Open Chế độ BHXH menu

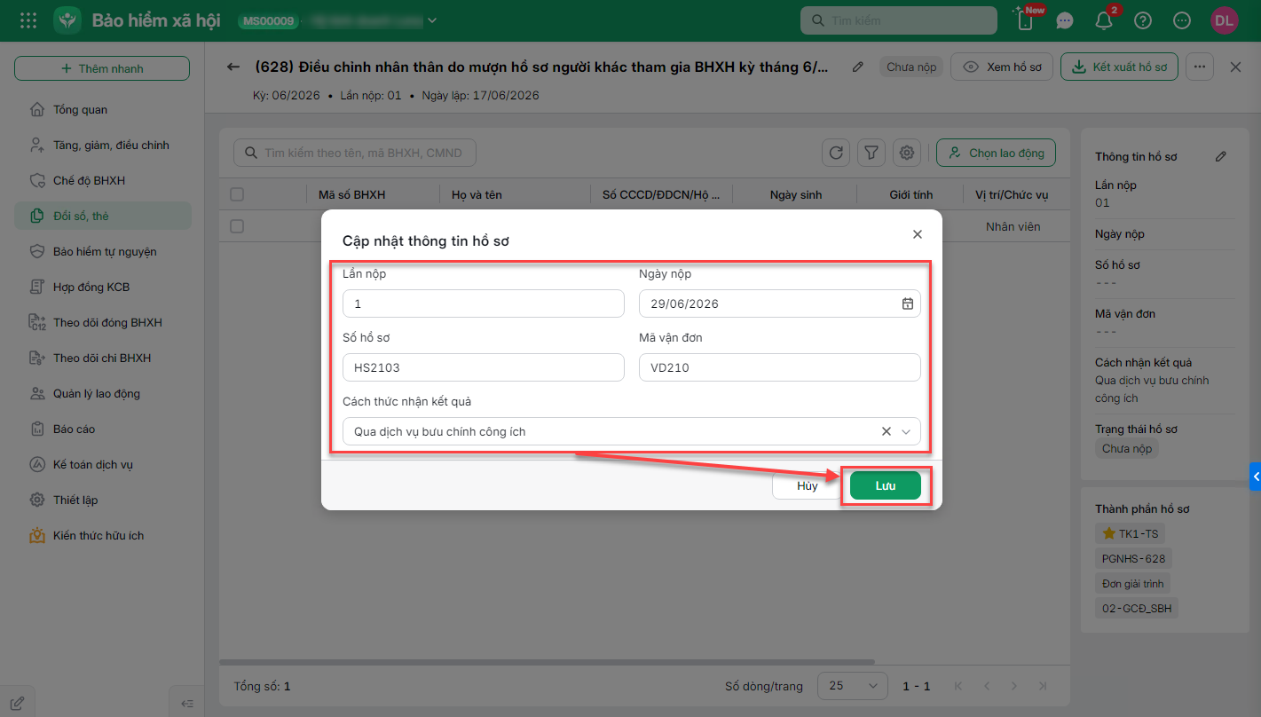pos(103,180)
